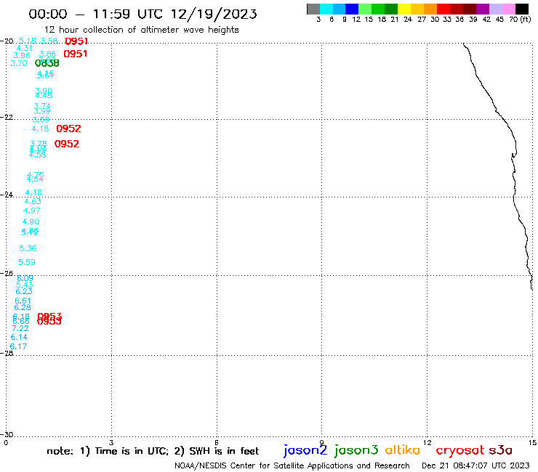Click the wave height value '3.96'
Screen dimensions: 538x472
[x=22, y=55]
